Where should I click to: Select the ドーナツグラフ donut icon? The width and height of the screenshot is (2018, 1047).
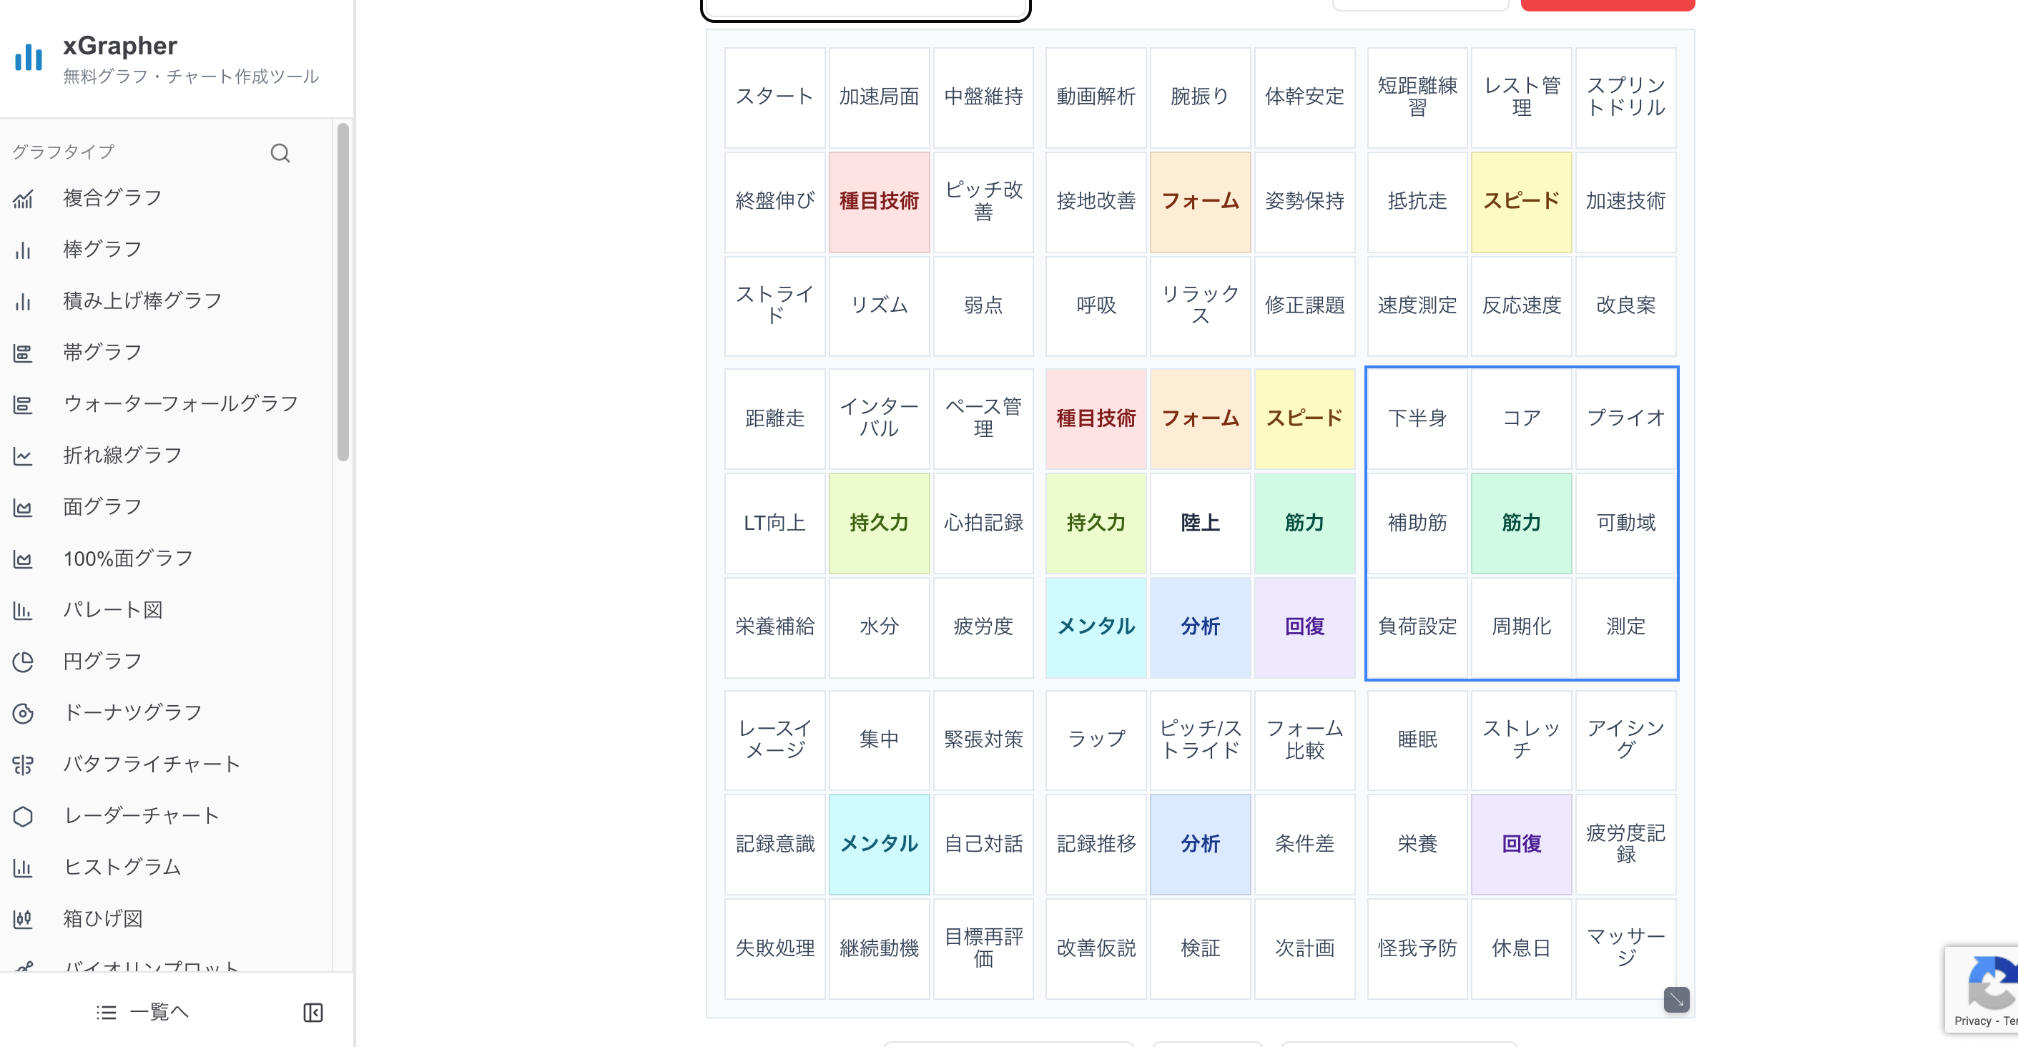click(x=23, y=713)
